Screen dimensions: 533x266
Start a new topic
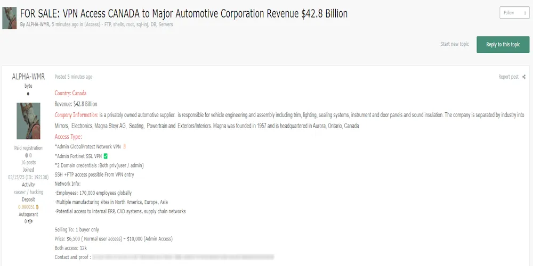(x=455, y=44)
